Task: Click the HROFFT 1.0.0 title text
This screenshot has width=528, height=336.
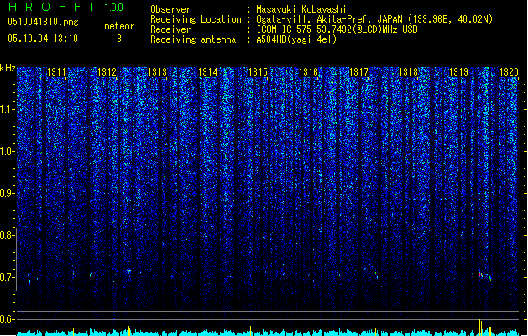Action: point(66,7)
